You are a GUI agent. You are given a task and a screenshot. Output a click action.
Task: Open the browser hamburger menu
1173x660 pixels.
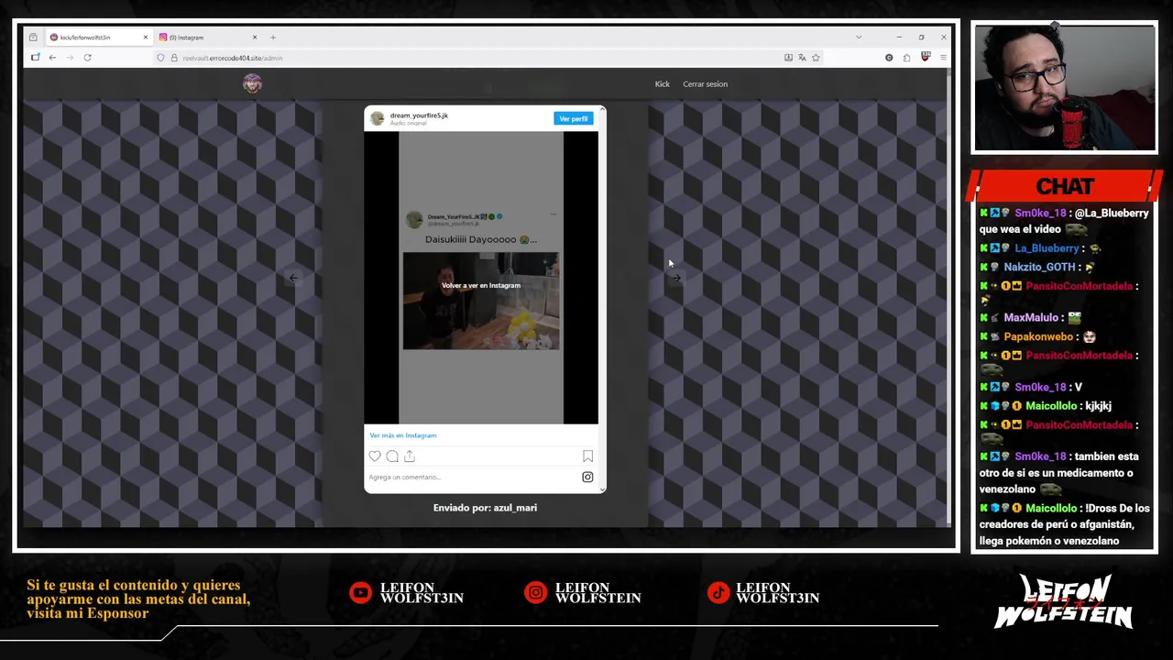pyautogui.click(x=943, y=58)
